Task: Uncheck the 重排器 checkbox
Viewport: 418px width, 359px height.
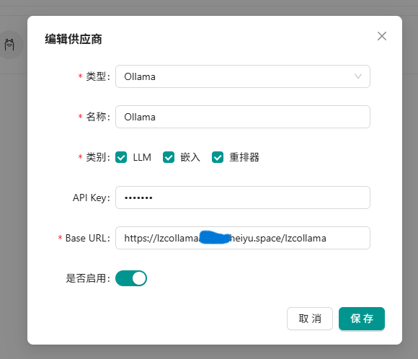Action: [218, 157]
